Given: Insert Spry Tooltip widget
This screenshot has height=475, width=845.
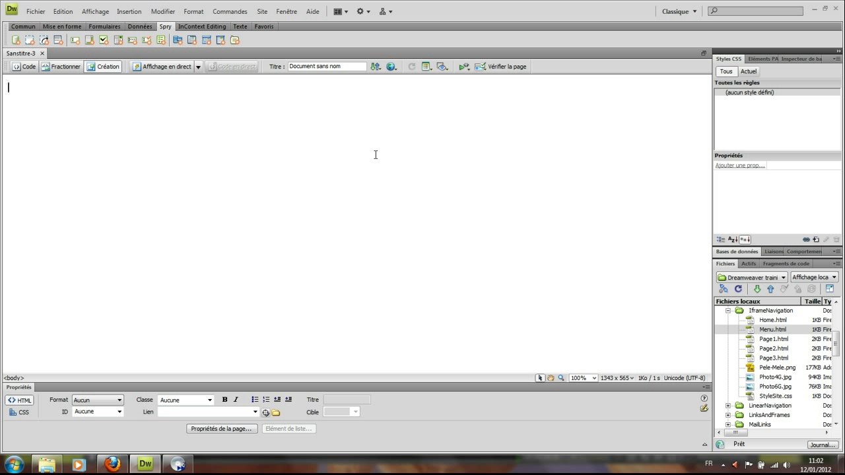Looking at the screenshot, I should point(234,40).
